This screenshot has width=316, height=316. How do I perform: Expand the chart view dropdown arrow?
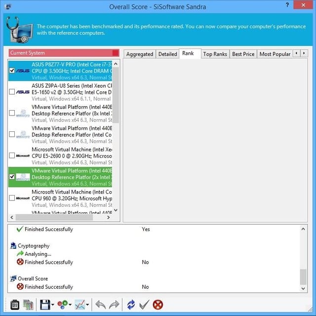pyautogui.click(x=87, y=305)
